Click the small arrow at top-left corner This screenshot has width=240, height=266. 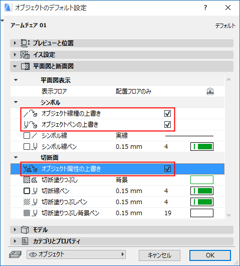tap(2, 21)
